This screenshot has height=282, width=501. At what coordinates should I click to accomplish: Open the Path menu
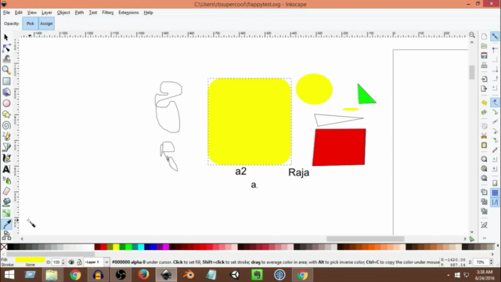(79, 13)
